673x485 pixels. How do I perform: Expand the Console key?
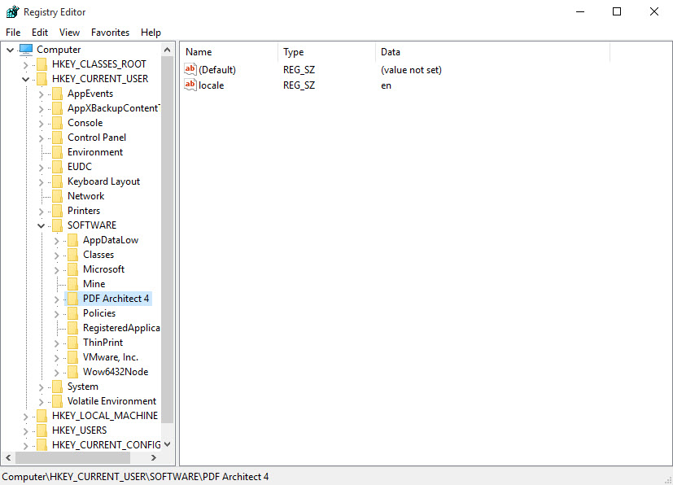coord(40,122)
